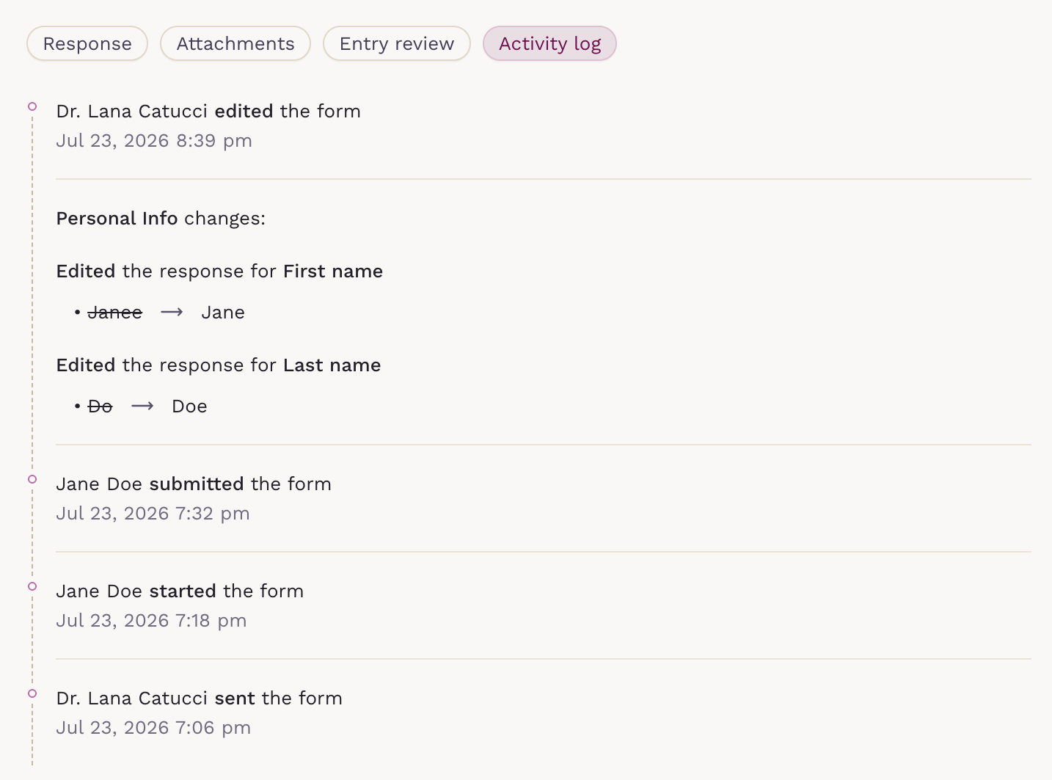Click the struck-through old value Janee
Image resolution: width=1052 pixels, height=780 pixels.
click(x=115, y=313)
